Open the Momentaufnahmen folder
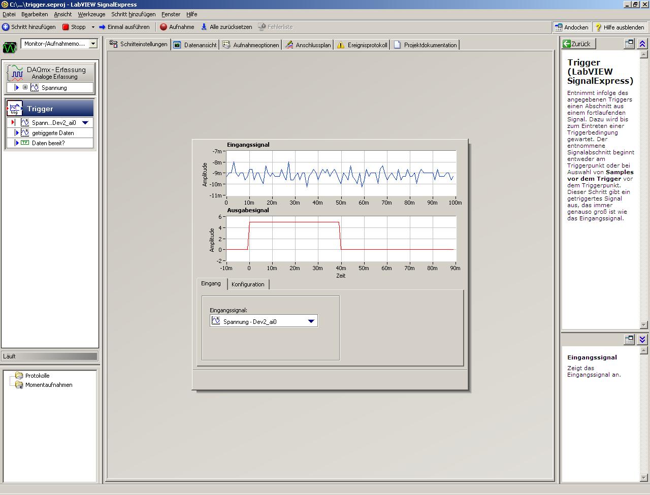The image size is (650, 495). pyautogui.click(x=48, y=385)
